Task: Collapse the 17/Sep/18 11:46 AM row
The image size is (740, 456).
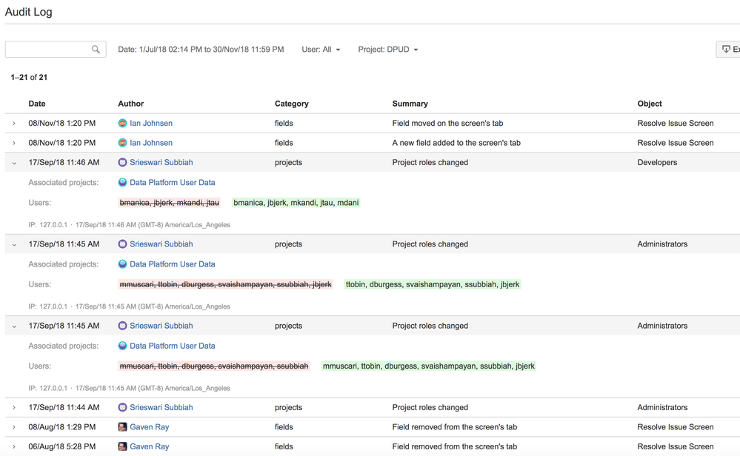Action: pyautogui.click(x=13, y=163)
